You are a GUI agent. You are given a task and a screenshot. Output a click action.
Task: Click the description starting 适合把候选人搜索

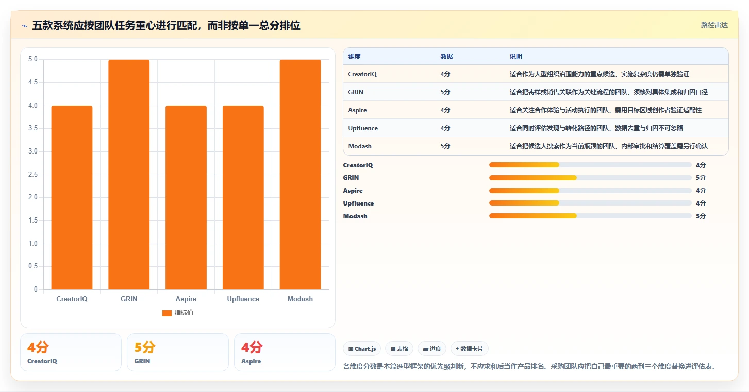point(609,146)
